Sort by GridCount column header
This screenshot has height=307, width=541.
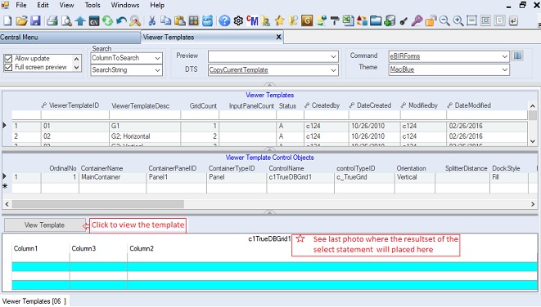point(203,106)
